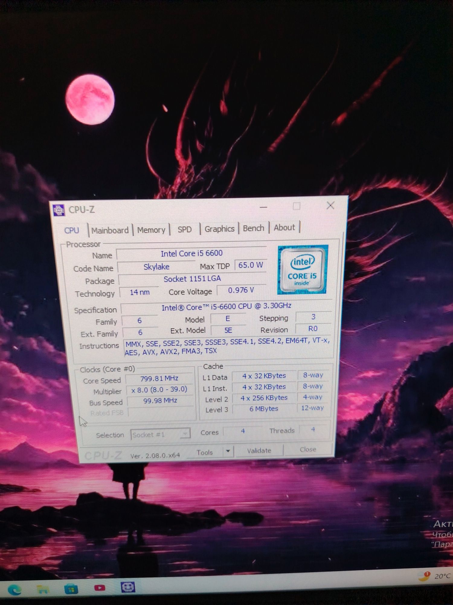Click the Tools button
Viewport: 453px width, 605px height.
205,452
